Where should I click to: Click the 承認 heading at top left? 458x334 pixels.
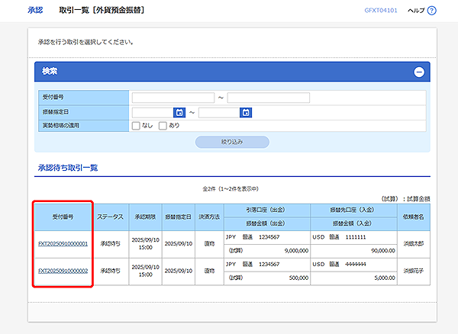35,10
